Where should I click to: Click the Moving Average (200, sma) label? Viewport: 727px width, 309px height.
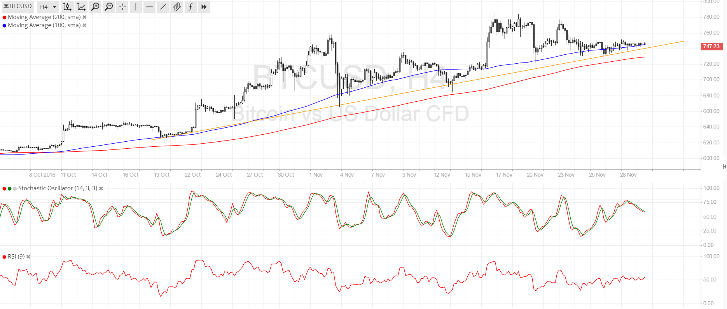[44, 17]
